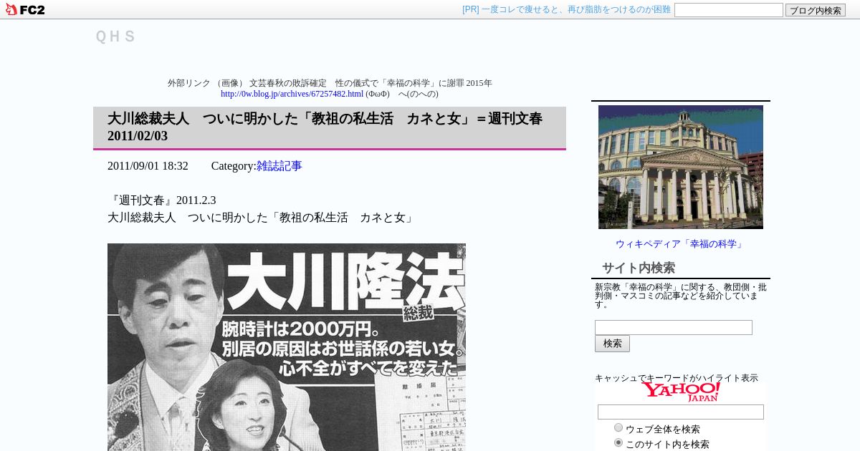The height and width of the screenshot is (451, 860).
Task: Open the FC2 logo in the top bar
Action: [25, 9]
